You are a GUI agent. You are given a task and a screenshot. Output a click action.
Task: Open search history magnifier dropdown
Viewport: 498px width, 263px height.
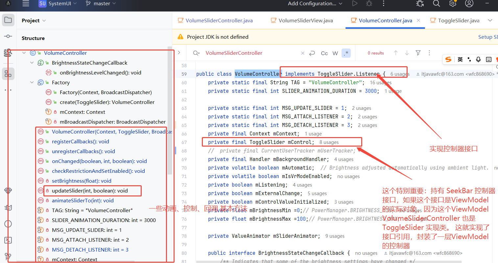pyautogui.click(x=196, y=53)
